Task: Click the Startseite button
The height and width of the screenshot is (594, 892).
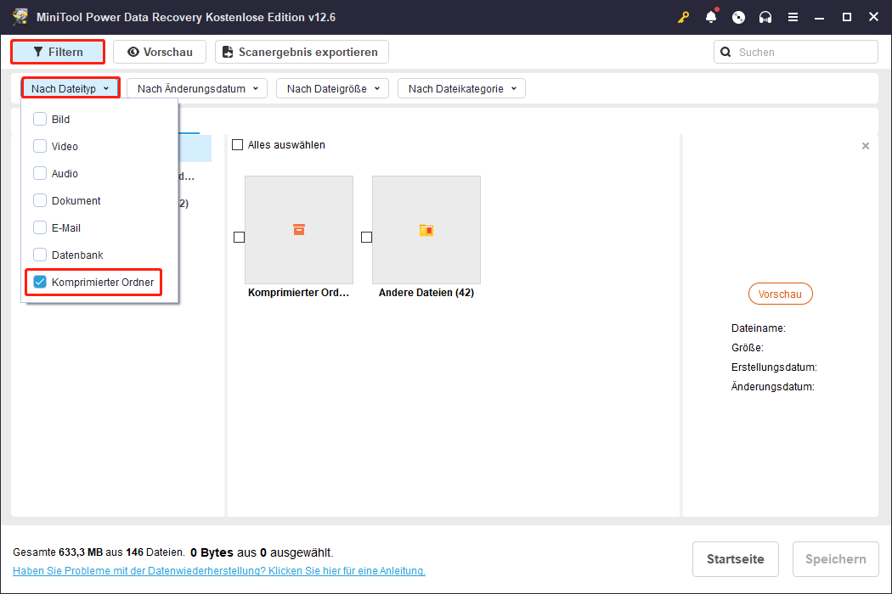Action: (735, 559)
